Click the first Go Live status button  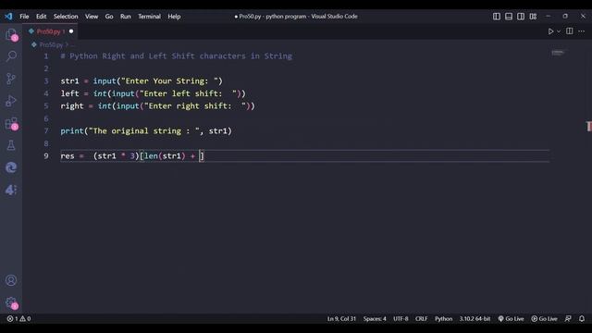(x=511, y=318)
